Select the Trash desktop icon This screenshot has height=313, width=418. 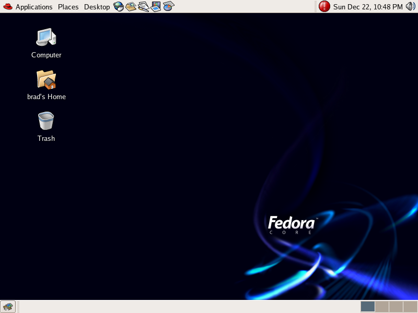(46, 121)
